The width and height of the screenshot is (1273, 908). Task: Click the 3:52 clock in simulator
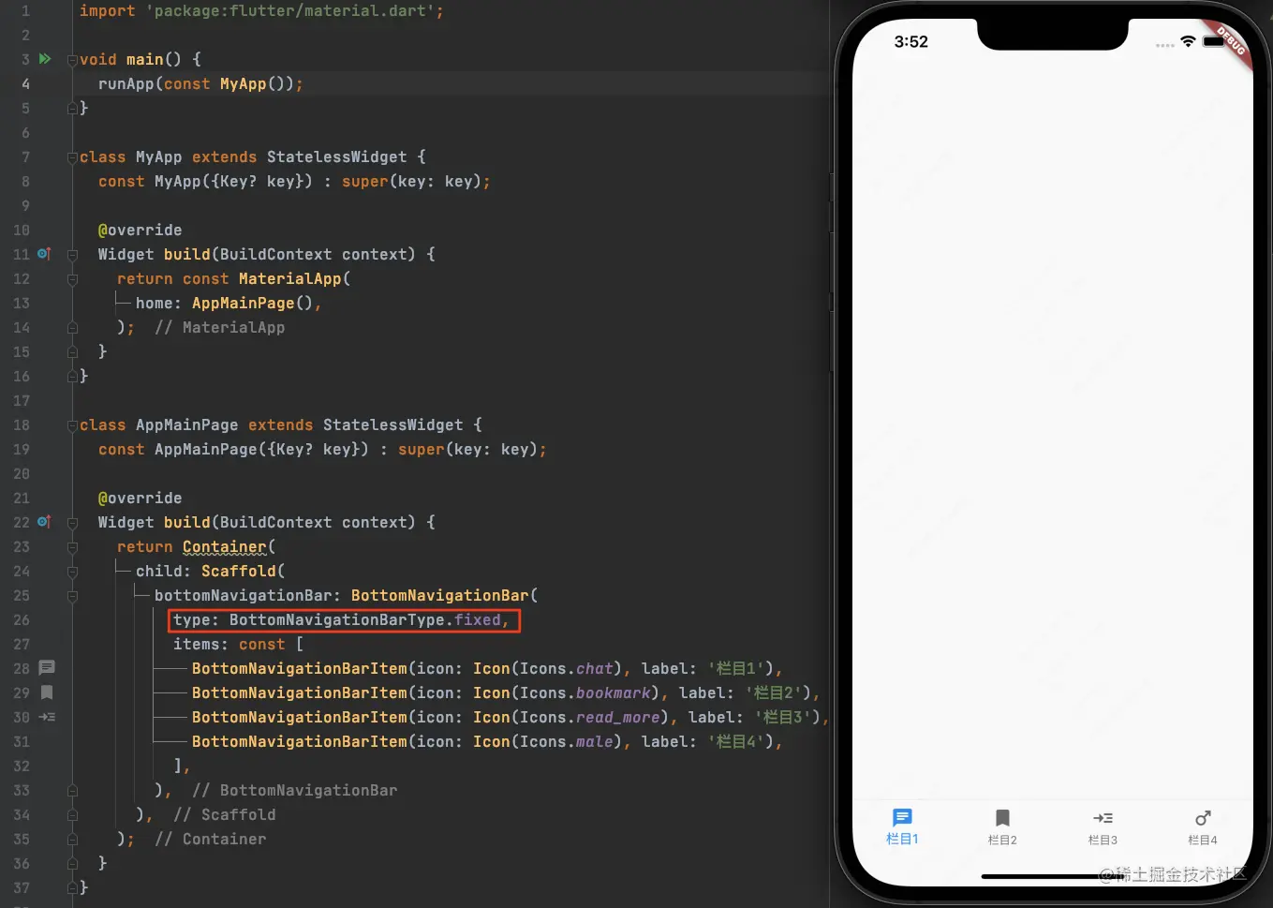tap(910, 41)
